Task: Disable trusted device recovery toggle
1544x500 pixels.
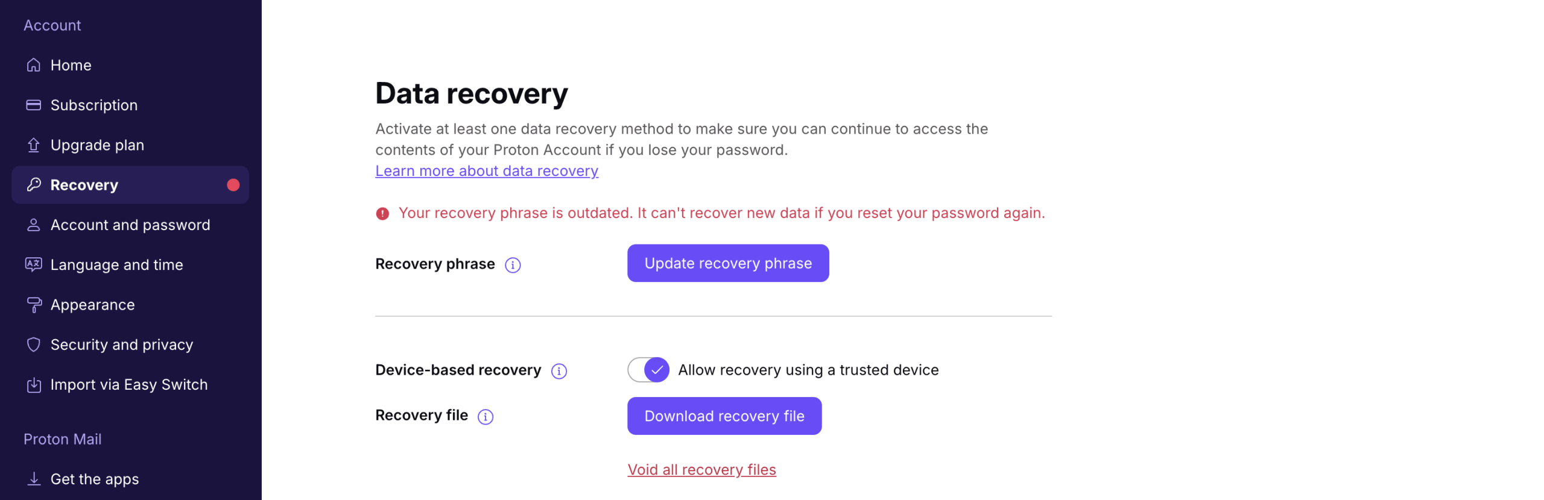Action: click(648, 370)
